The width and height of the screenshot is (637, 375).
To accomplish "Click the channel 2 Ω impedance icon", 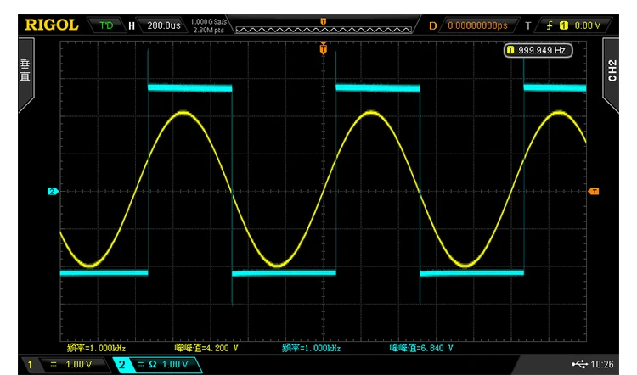I will [153, 365].
